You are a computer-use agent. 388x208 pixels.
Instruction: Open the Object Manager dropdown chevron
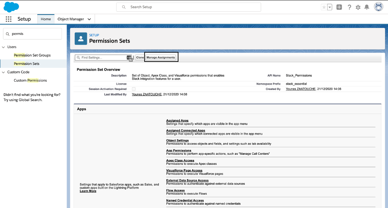(x=89, y=19)
